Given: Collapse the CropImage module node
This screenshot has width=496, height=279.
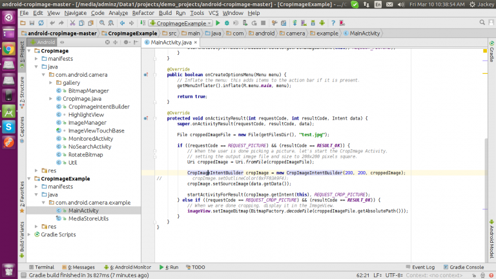Looking at the screenshot, I should click(28, 50).
